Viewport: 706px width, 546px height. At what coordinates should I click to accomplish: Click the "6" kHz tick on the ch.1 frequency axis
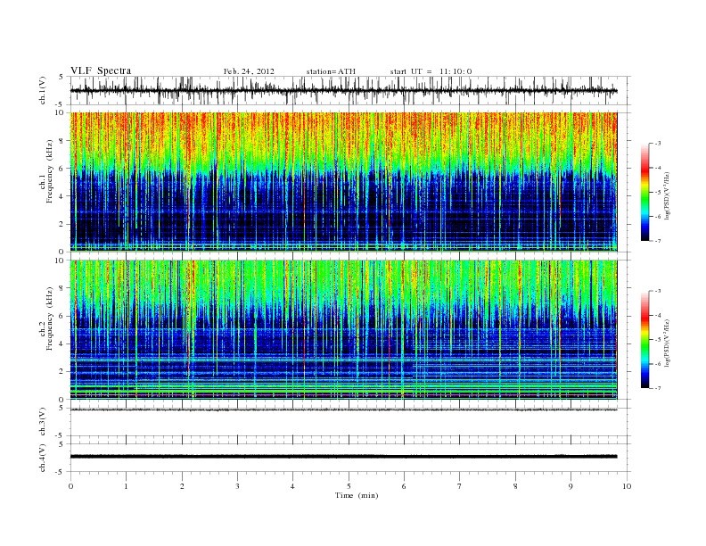pos(62,168)
